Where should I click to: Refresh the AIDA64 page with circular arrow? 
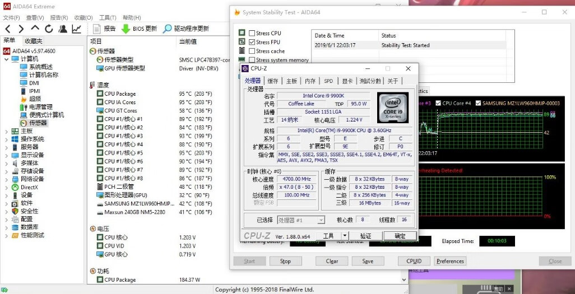point(49,29)
